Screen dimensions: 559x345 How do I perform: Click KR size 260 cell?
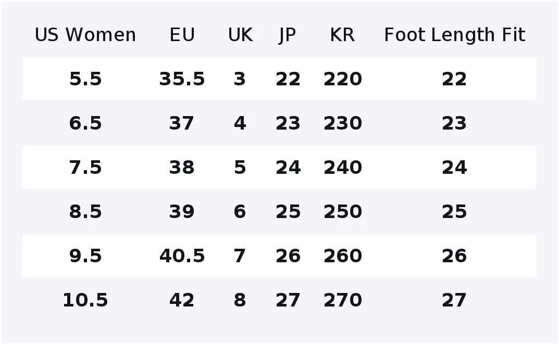(x=343, y=256)
